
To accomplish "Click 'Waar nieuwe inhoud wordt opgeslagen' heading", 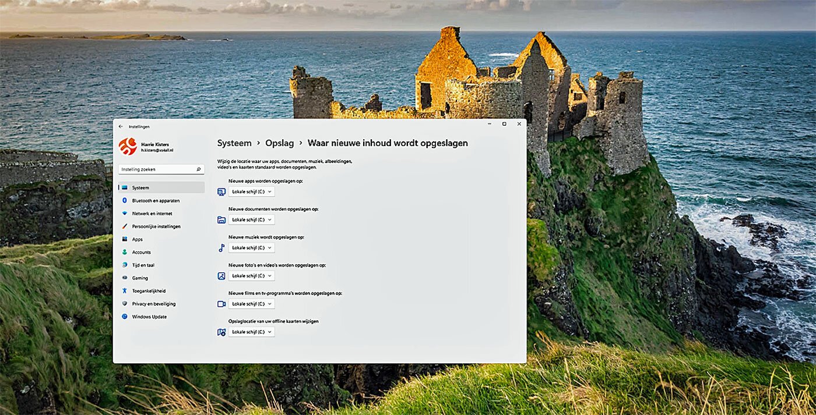I will (388, 143).
